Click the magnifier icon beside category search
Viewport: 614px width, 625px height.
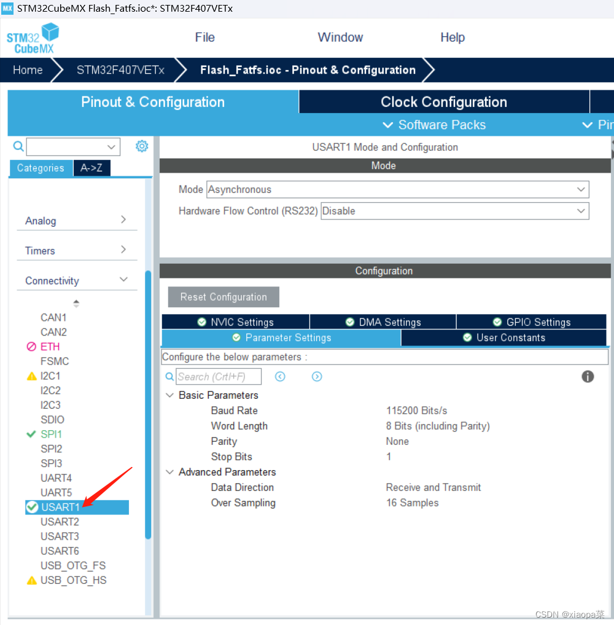[18, 146]
